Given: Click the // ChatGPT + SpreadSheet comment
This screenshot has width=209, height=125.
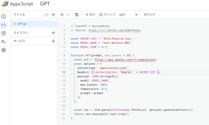Looking at the screenshot, I should point(90,26).
